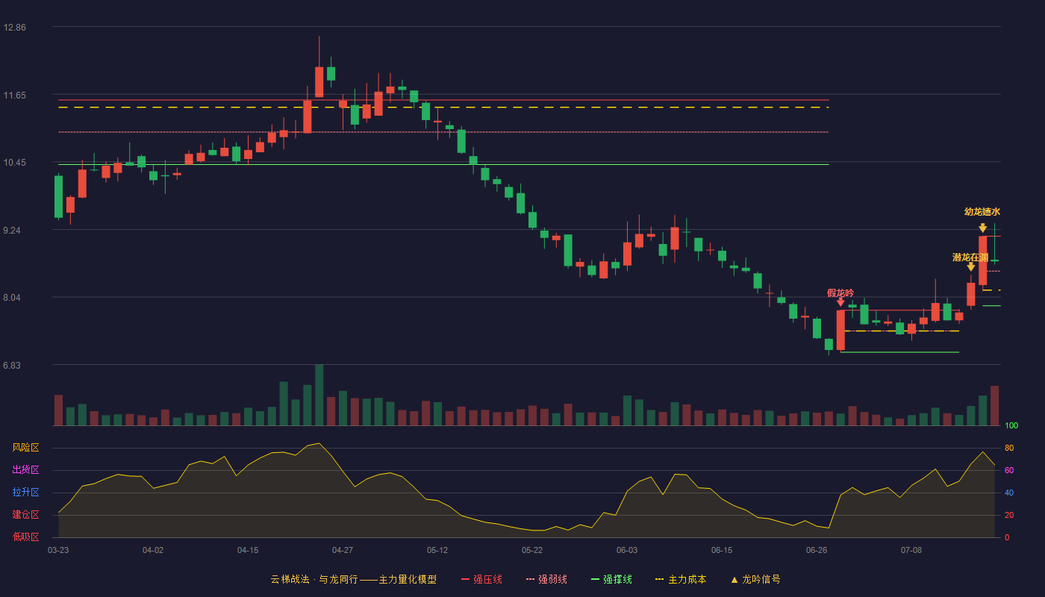The width and height of the screenshot is (1045, 597).
Task: Click the large red candle below 假龙吟
Action: pyautogui.click(x=840, y=330)
